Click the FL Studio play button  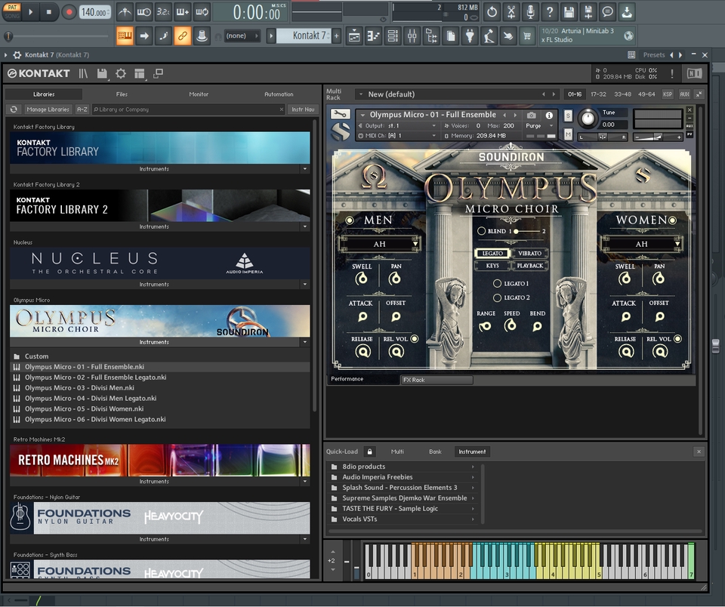tap(30, 12)
